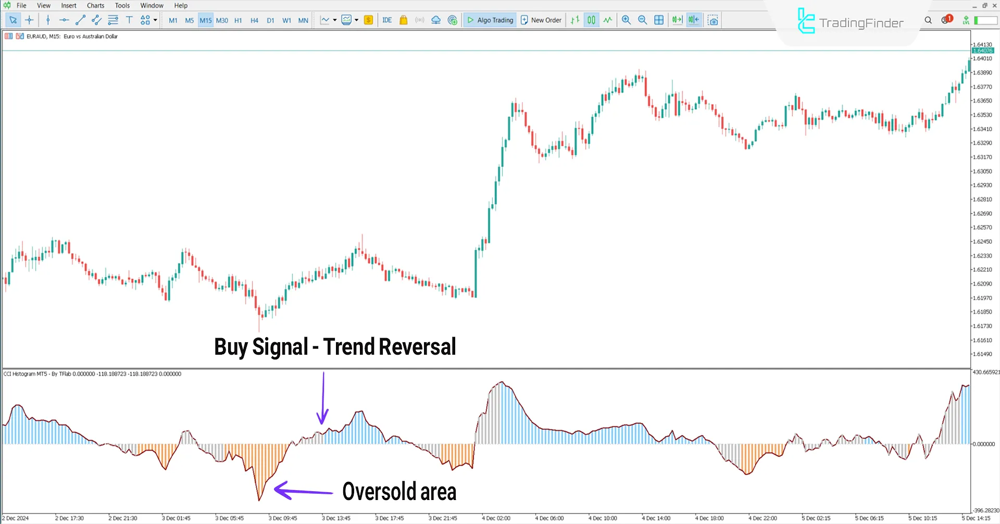The width and height of the screenshot is (1000, 524).
Task: Enable chart auto scroll to latest bar
Action: point(677,20)
